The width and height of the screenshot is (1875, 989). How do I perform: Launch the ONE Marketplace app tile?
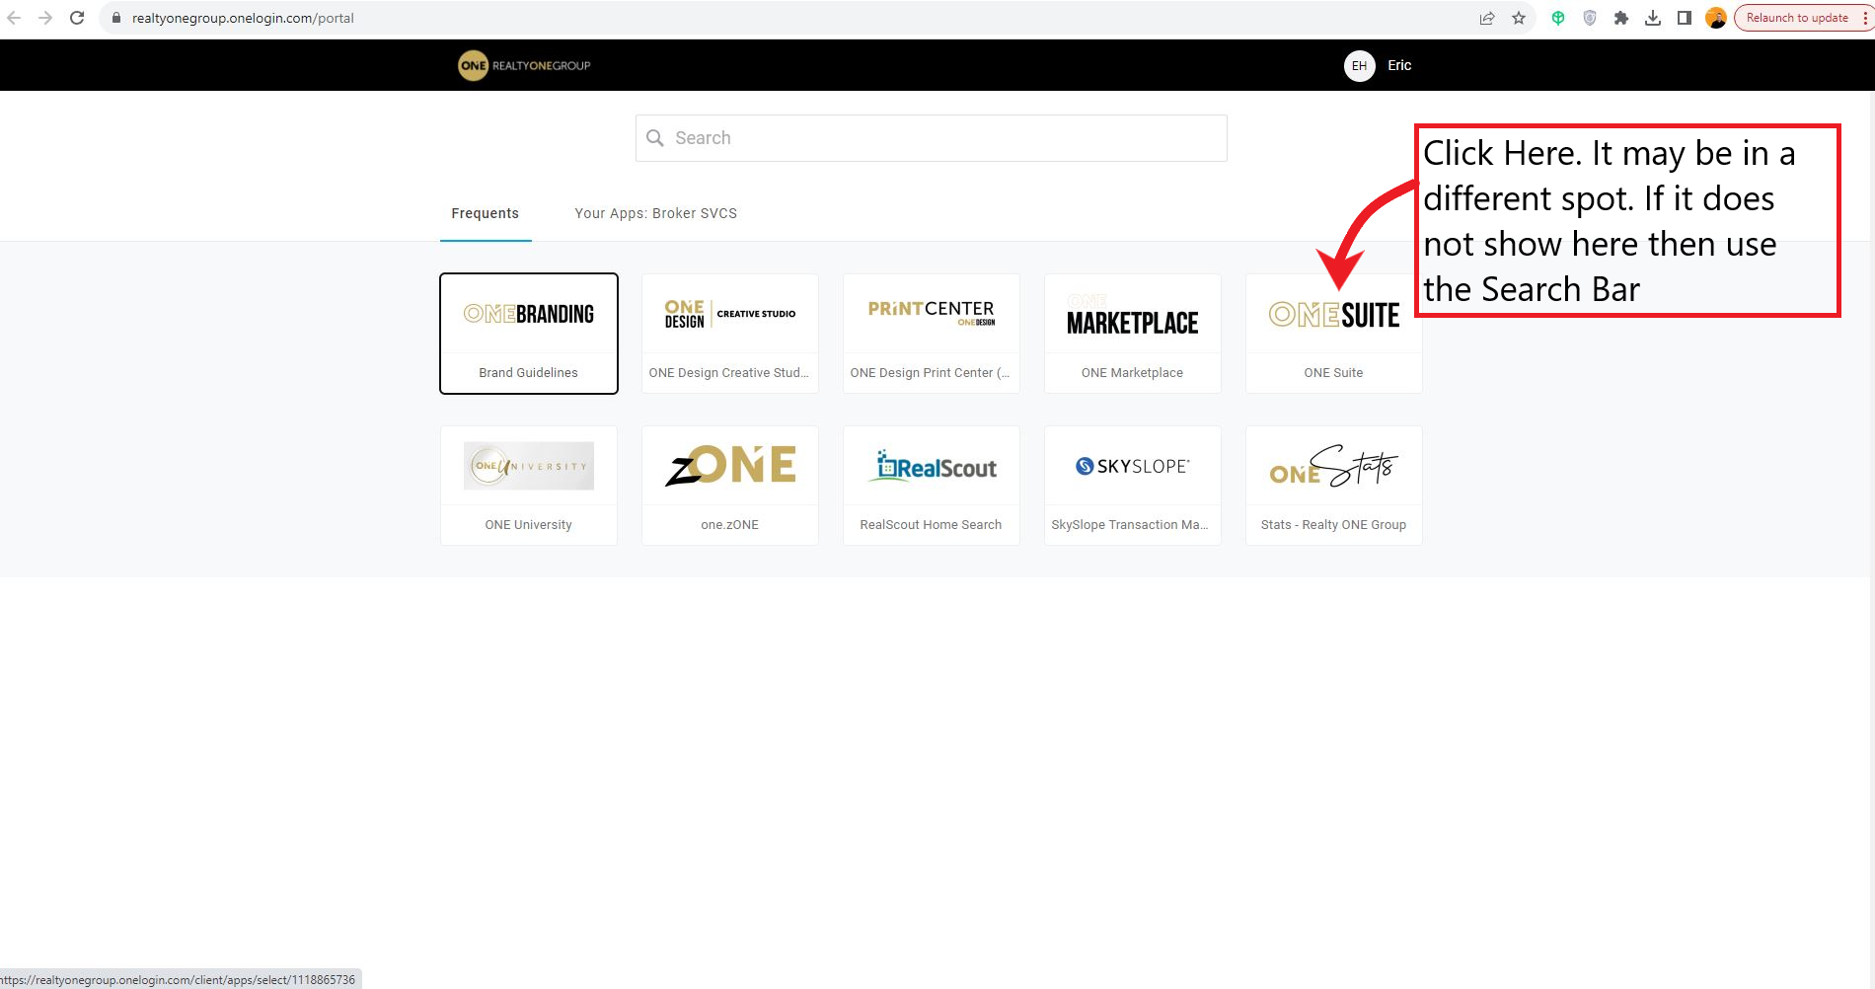click(1133, 334)
